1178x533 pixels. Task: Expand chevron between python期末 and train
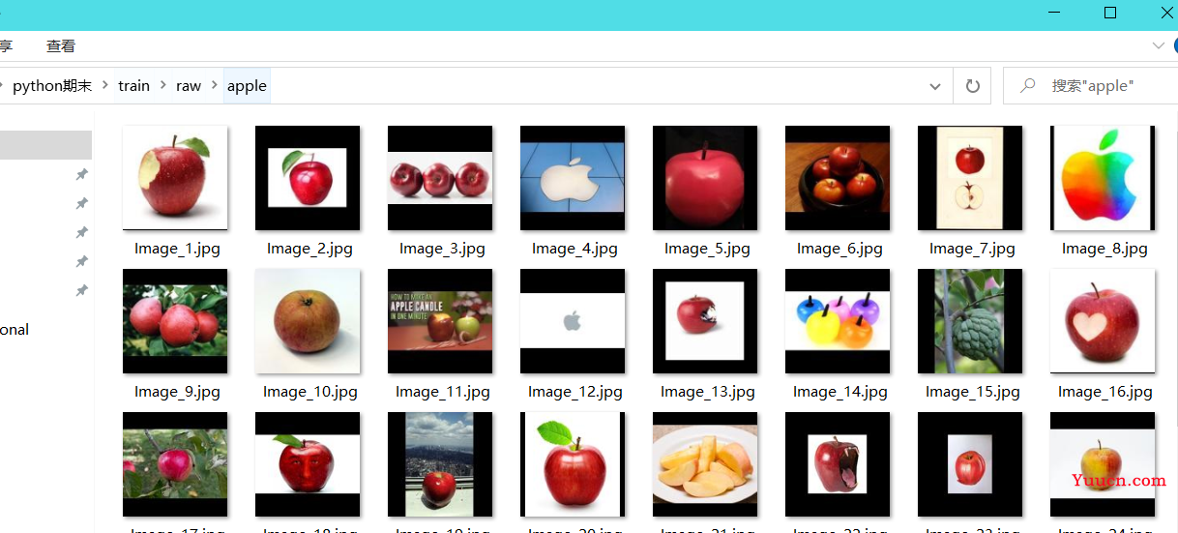[x=104, y=85]
